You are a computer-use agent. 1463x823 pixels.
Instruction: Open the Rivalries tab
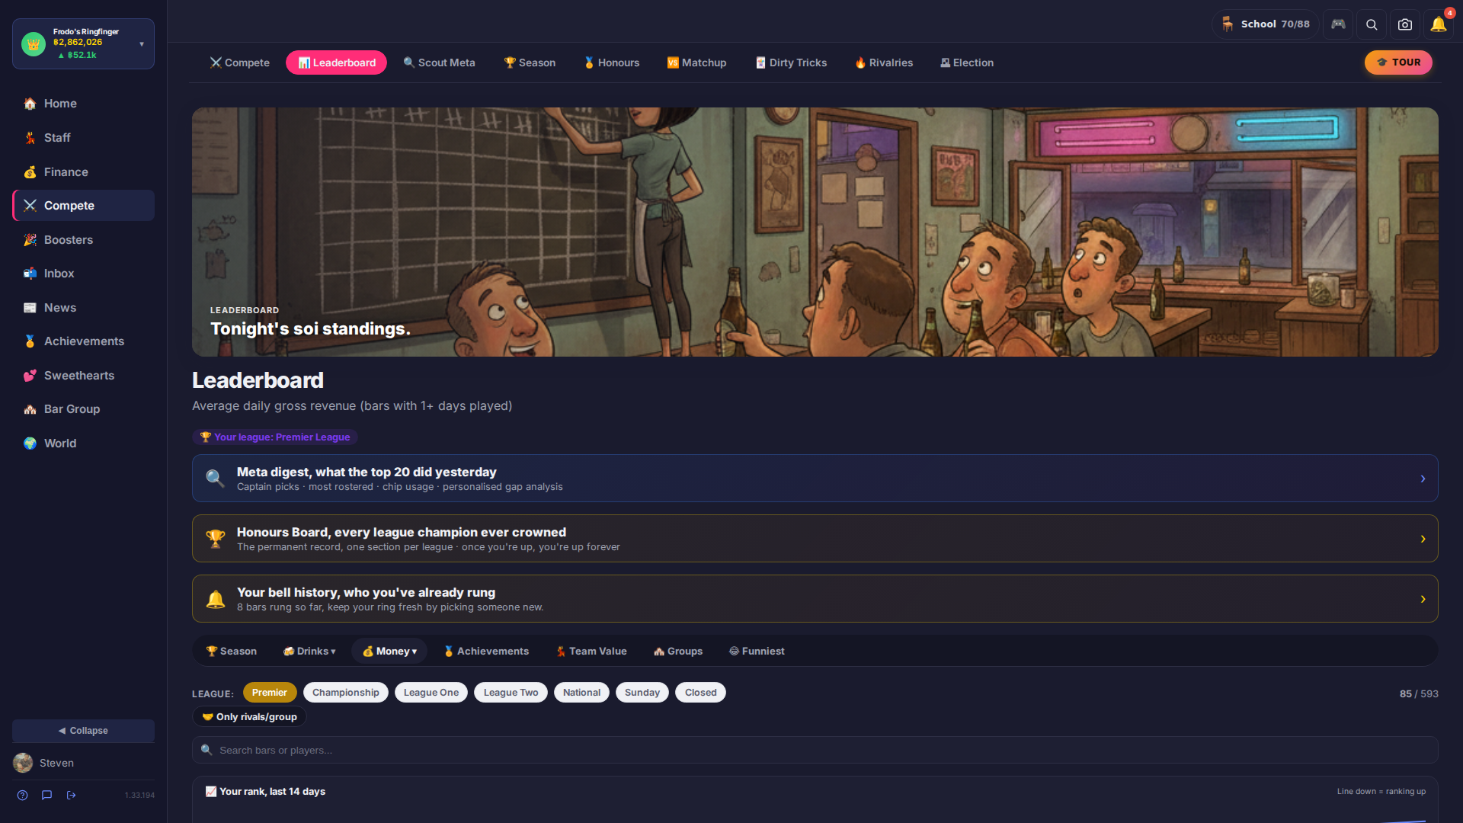pyautogui.click(x=884, y=62)
